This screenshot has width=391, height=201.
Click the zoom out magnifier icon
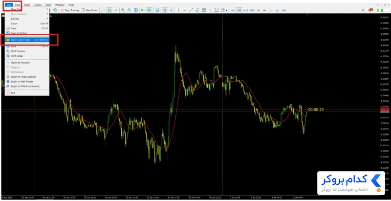click(x=129, y=10)
